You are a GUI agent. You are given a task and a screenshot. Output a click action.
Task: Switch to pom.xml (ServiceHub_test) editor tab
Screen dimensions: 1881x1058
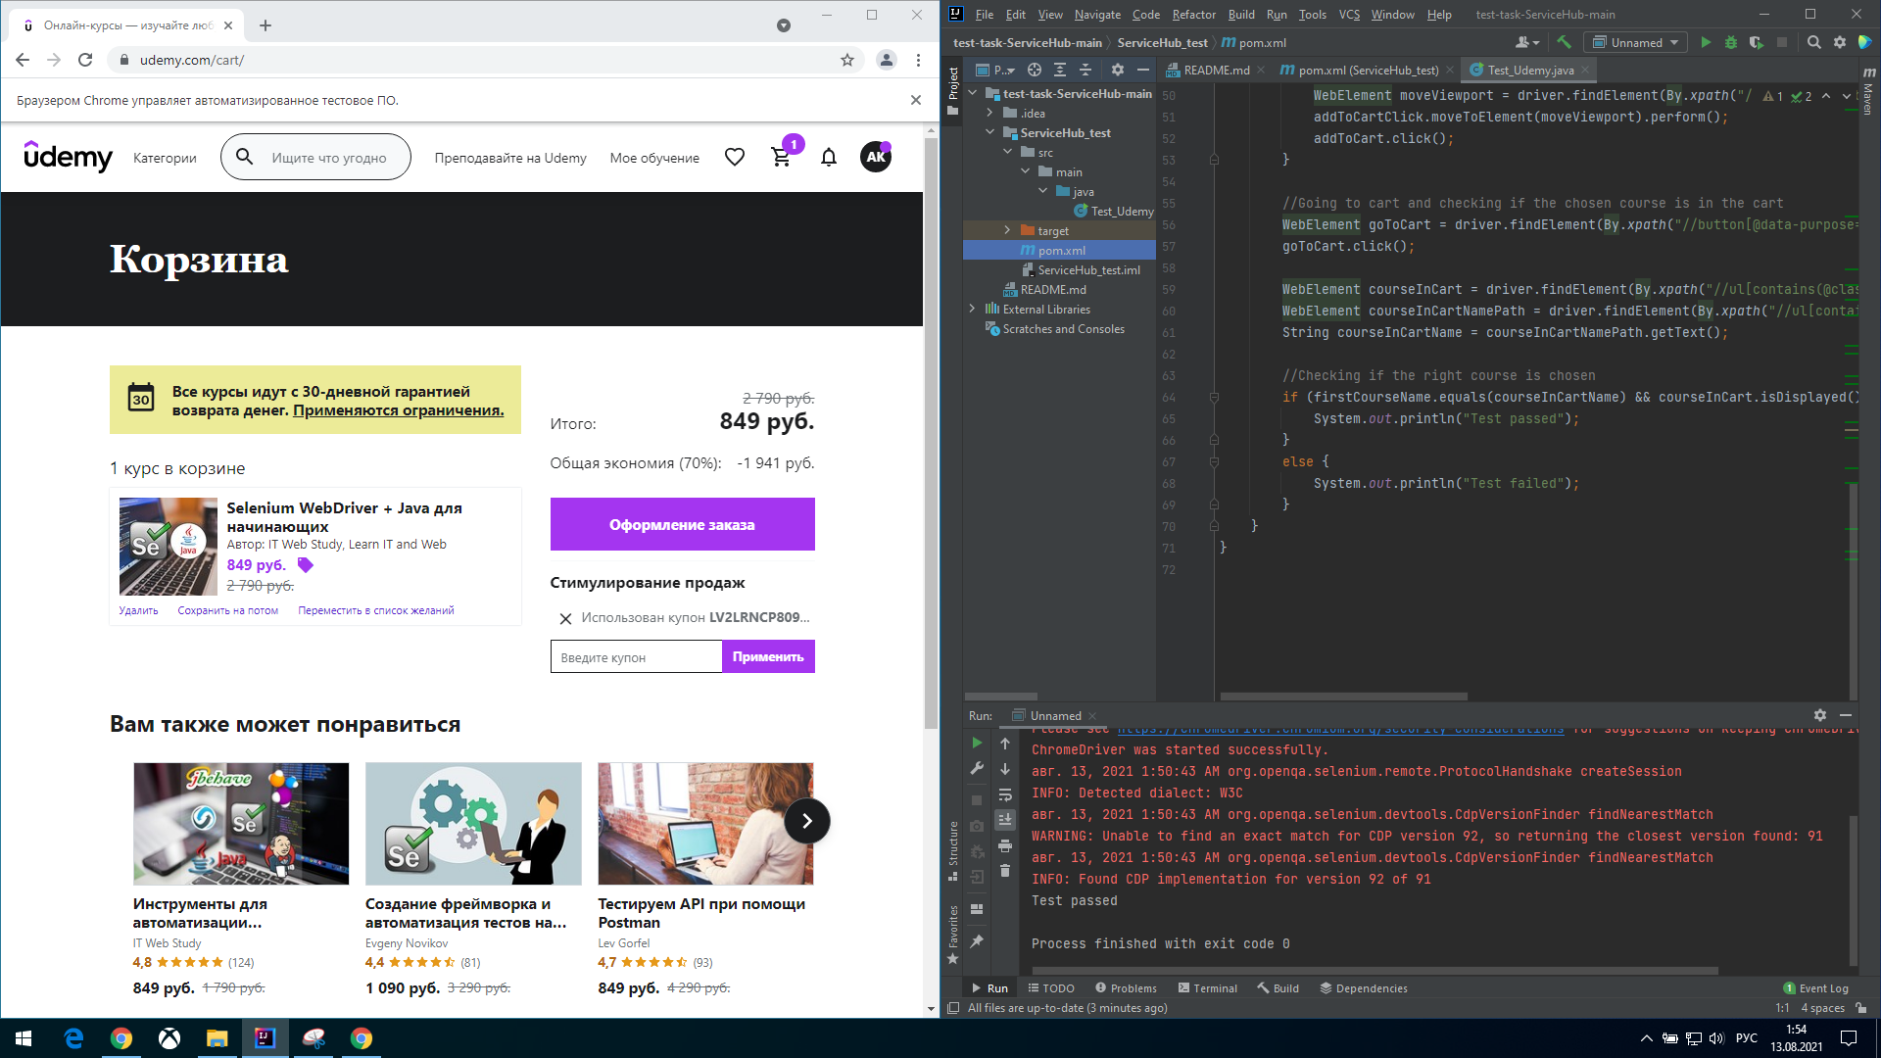1368,70
